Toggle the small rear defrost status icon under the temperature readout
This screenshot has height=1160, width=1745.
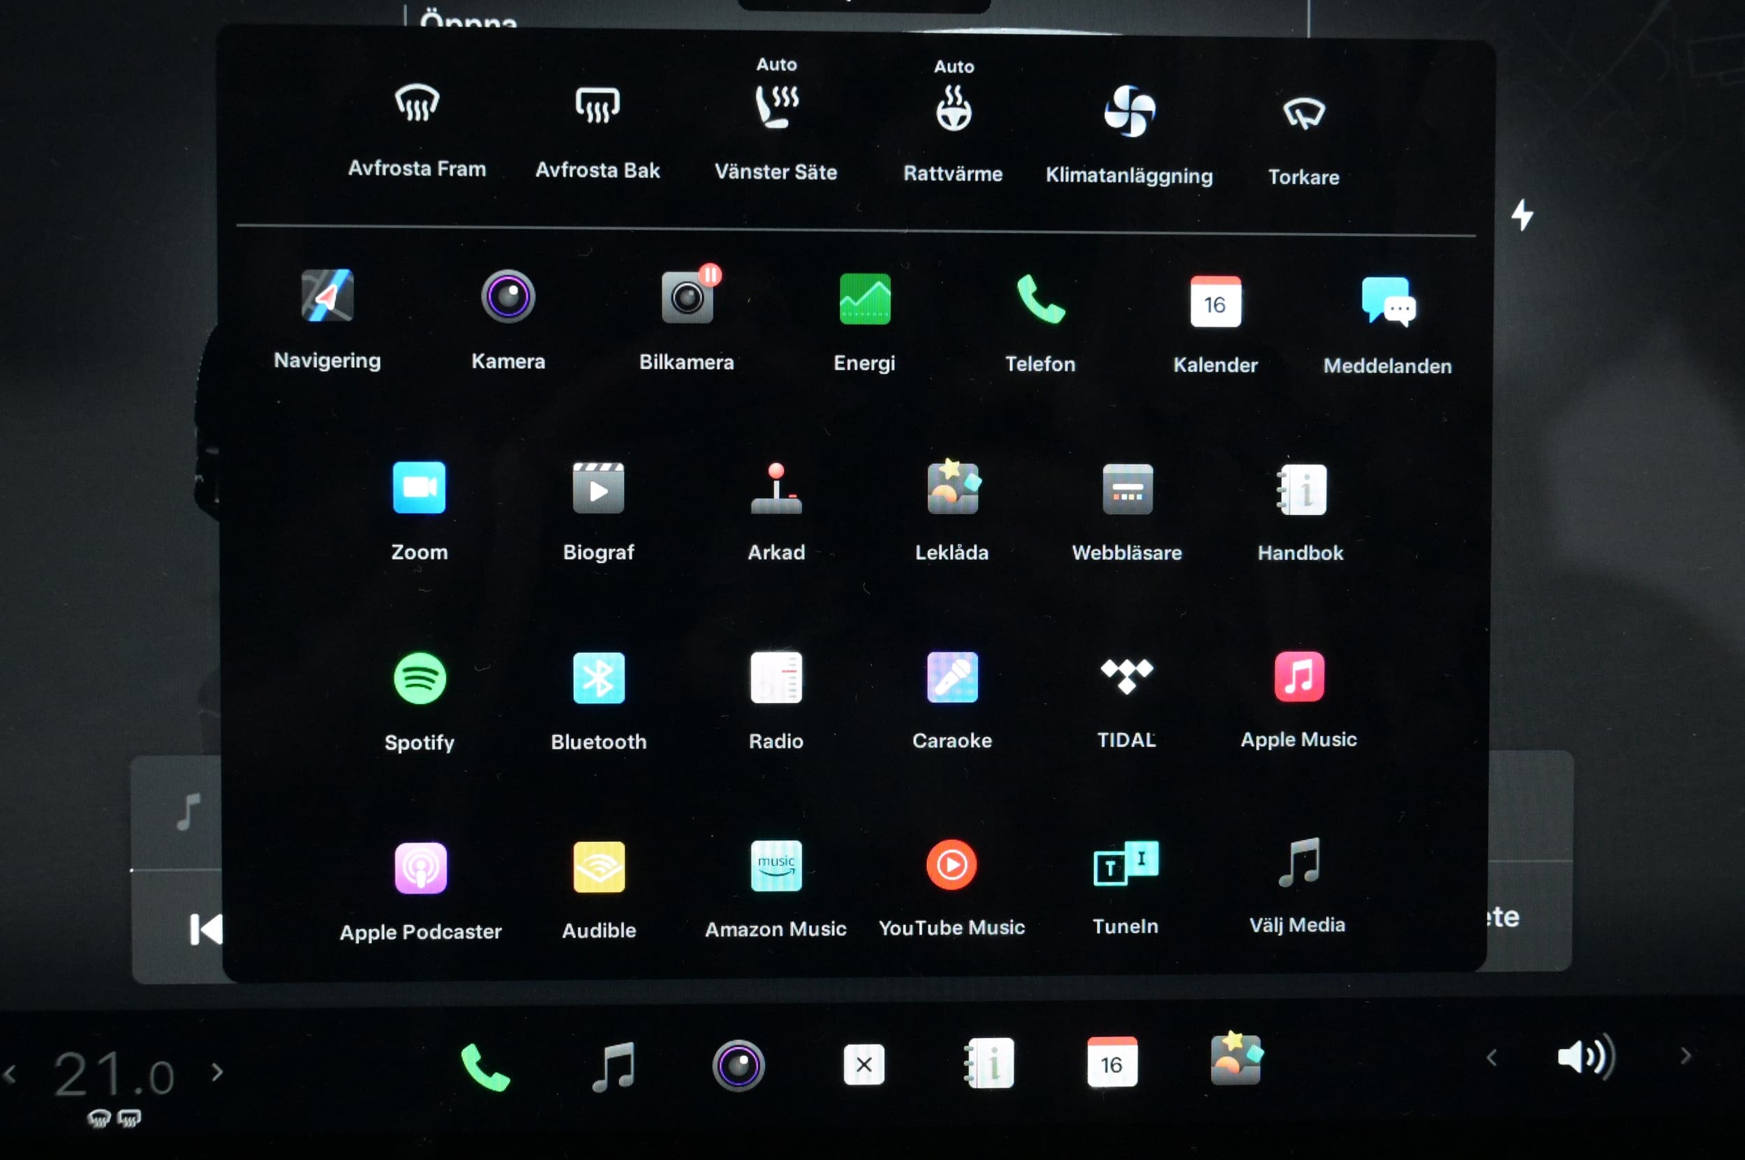[129, 1119]
